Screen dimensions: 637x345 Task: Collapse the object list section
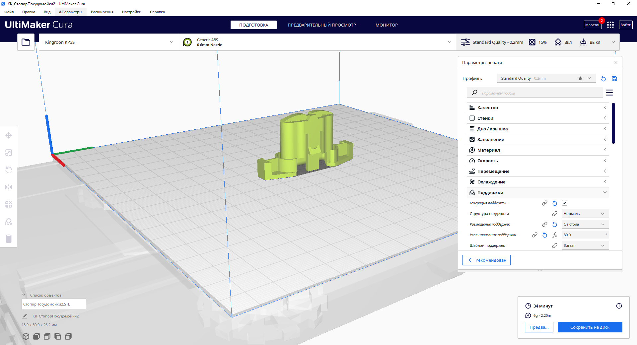click(x=24, y=295)
